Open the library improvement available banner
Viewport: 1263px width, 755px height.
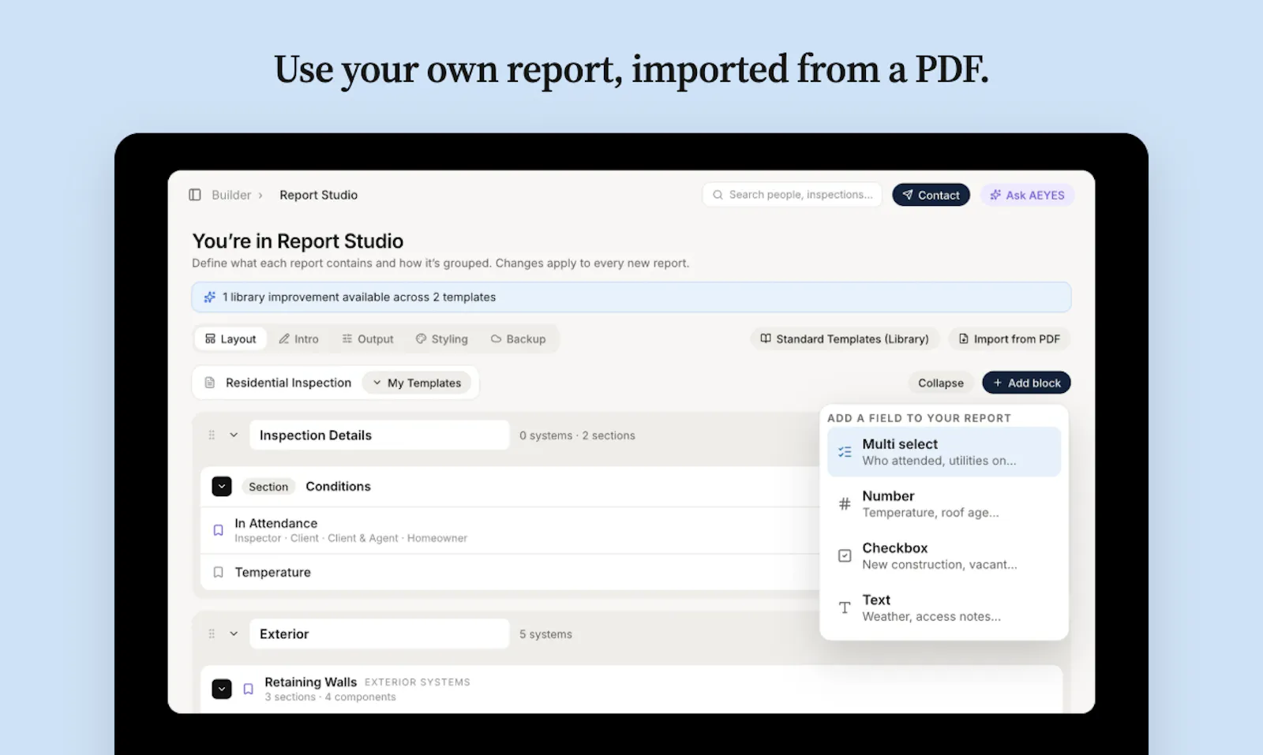(631, 297)
